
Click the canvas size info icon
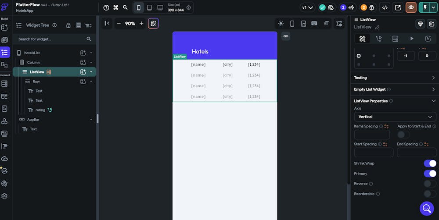coord(188,8)
